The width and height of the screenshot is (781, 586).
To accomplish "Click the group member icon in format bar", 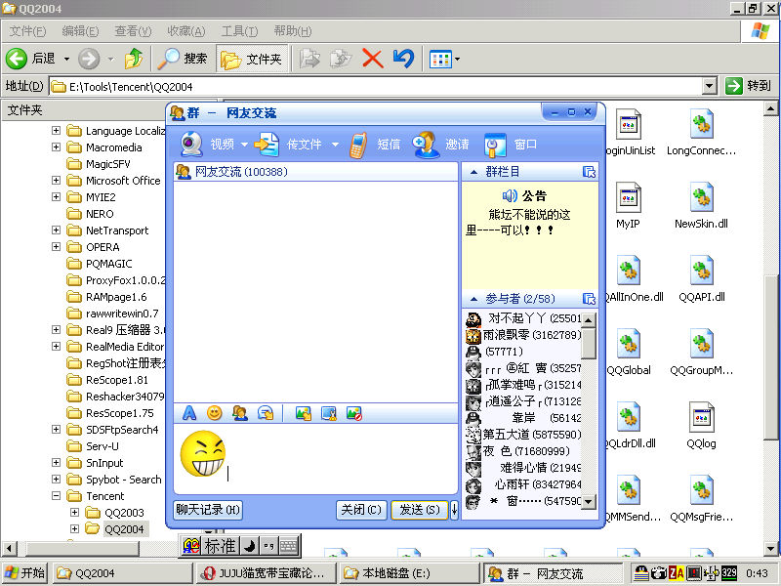I will pyautogui.click(x=240, y=413).
